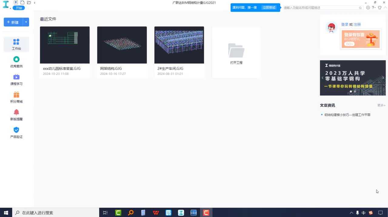388x217 pixels.
Task: Click the Sogou input tray icon
Action: click(x=370, y=213)
